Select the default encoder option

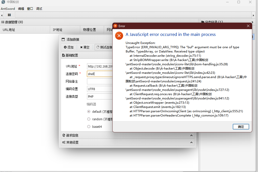89,112
